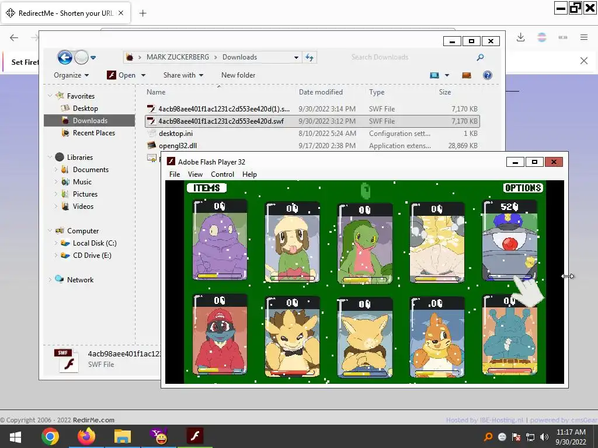Open the OPTIONS menu in the Flash game
The height and width of the screenshot is (448, 598).
tap(523, 188)
